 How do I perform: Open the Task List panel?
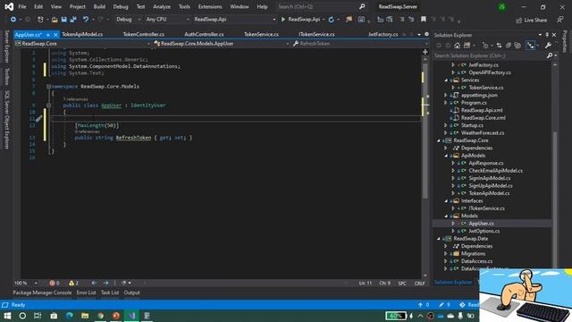click(x=110, y=292)
